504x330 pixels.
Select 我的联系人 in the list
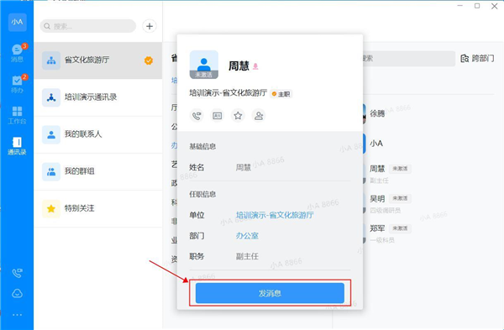98,134
